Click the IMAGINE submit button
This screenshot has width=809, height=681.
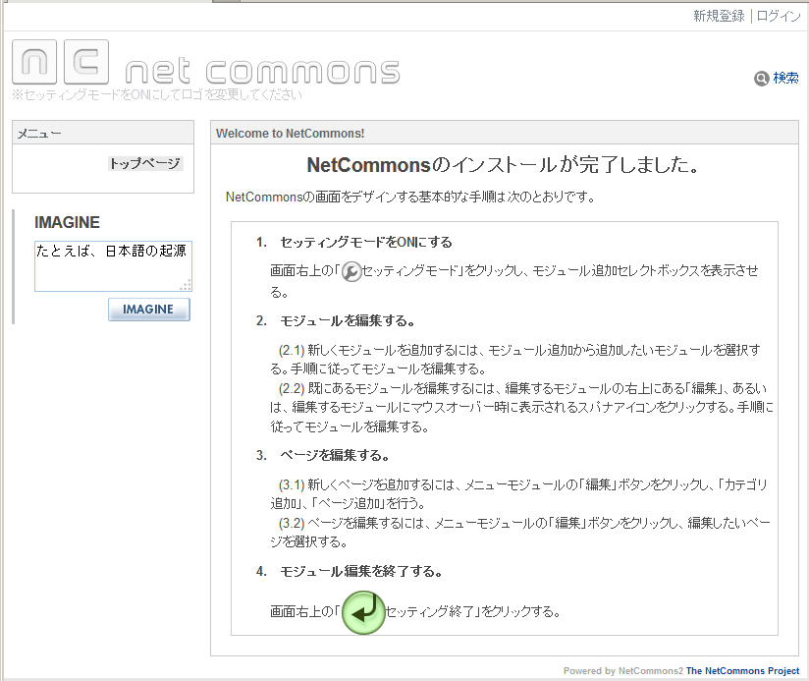(x=148, y=310)
